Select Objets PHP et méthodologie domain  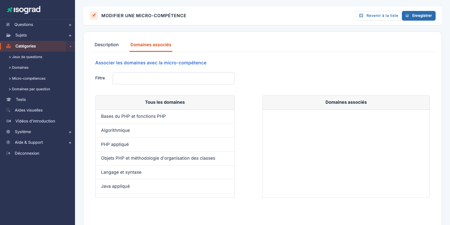tap(165, 158)
